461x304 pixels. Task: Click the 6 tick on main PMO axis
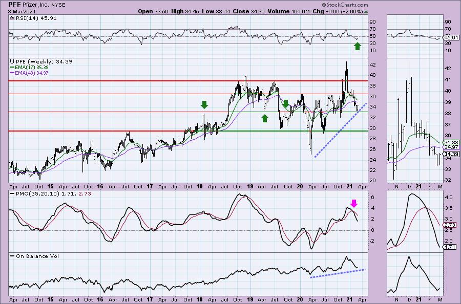373,198
